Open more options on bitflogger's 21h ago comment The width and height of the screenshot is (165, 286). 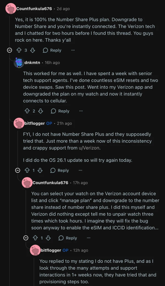[x=80, y=170]
